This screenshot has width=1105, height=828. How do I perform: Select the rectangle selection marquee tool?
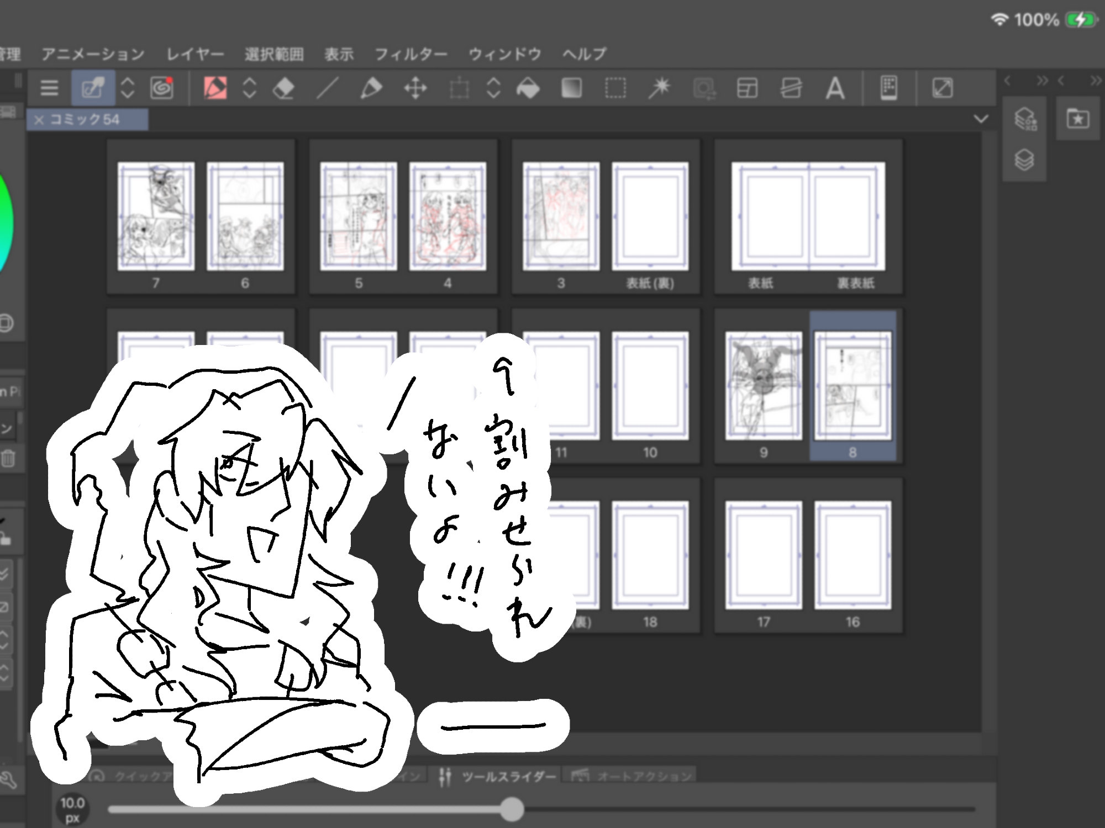click(615, 88)
